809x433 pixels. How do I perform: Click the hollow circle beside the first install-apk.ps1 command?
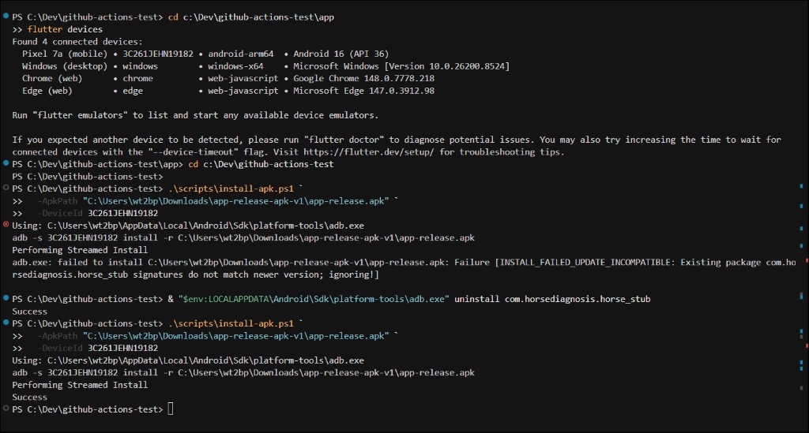(x=6, y=188)
